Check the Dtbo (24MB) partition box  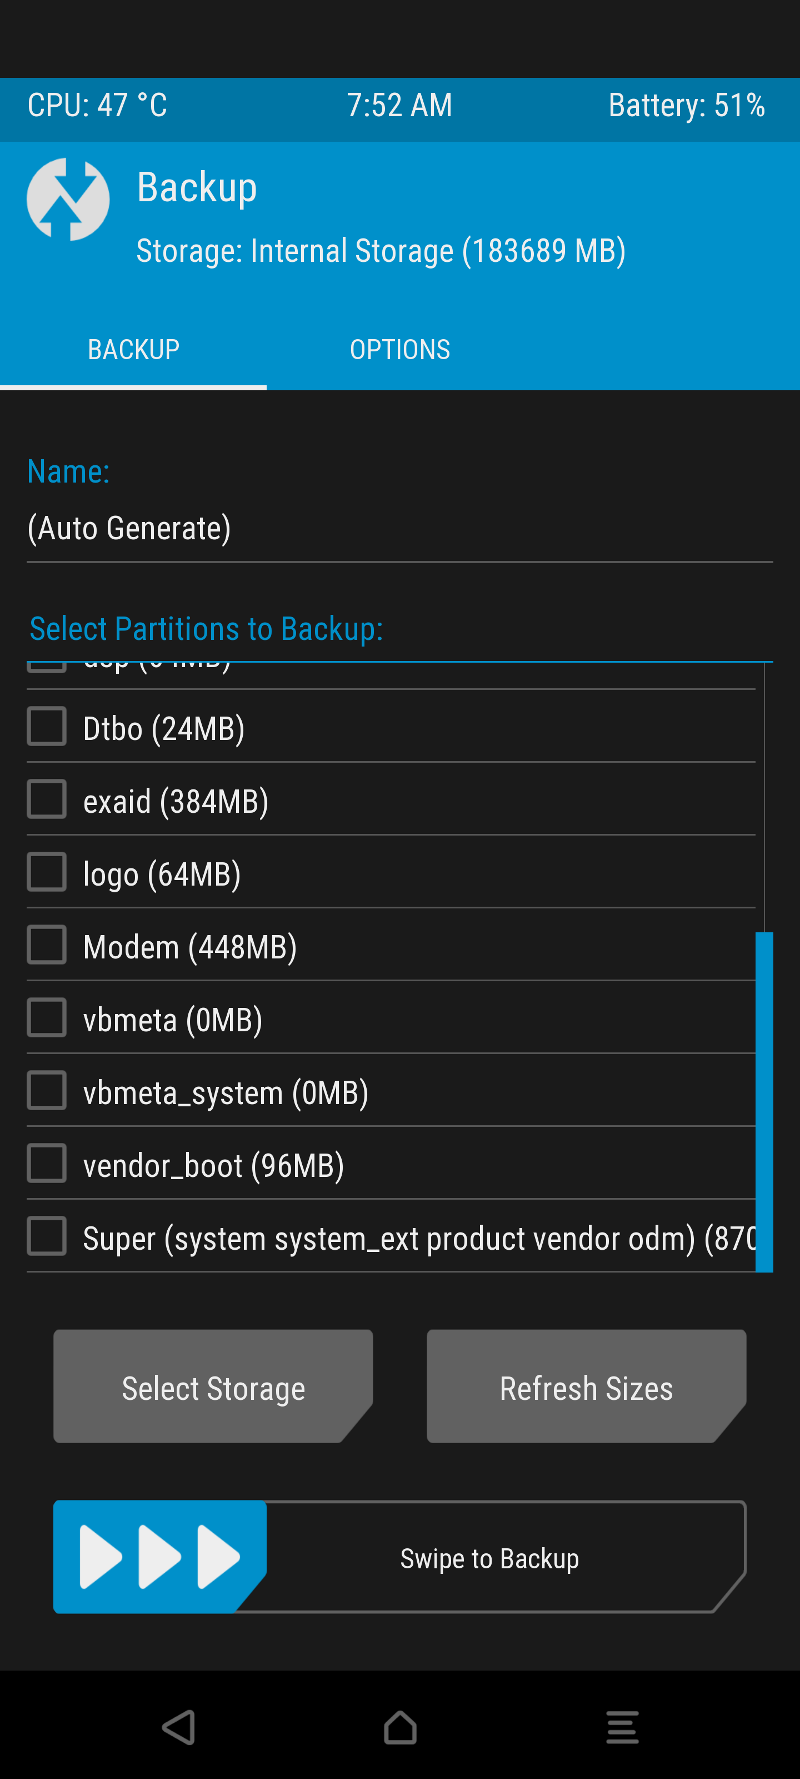click(46, 726)
